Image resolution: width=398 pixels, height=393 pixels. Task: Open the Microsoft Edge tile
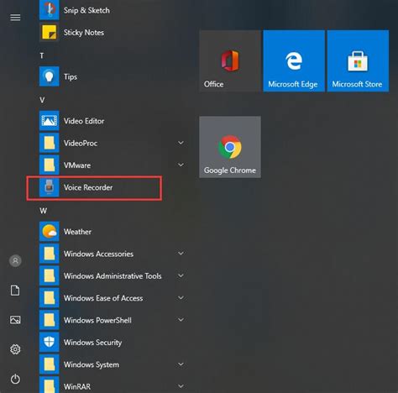(x=294, y=60)
